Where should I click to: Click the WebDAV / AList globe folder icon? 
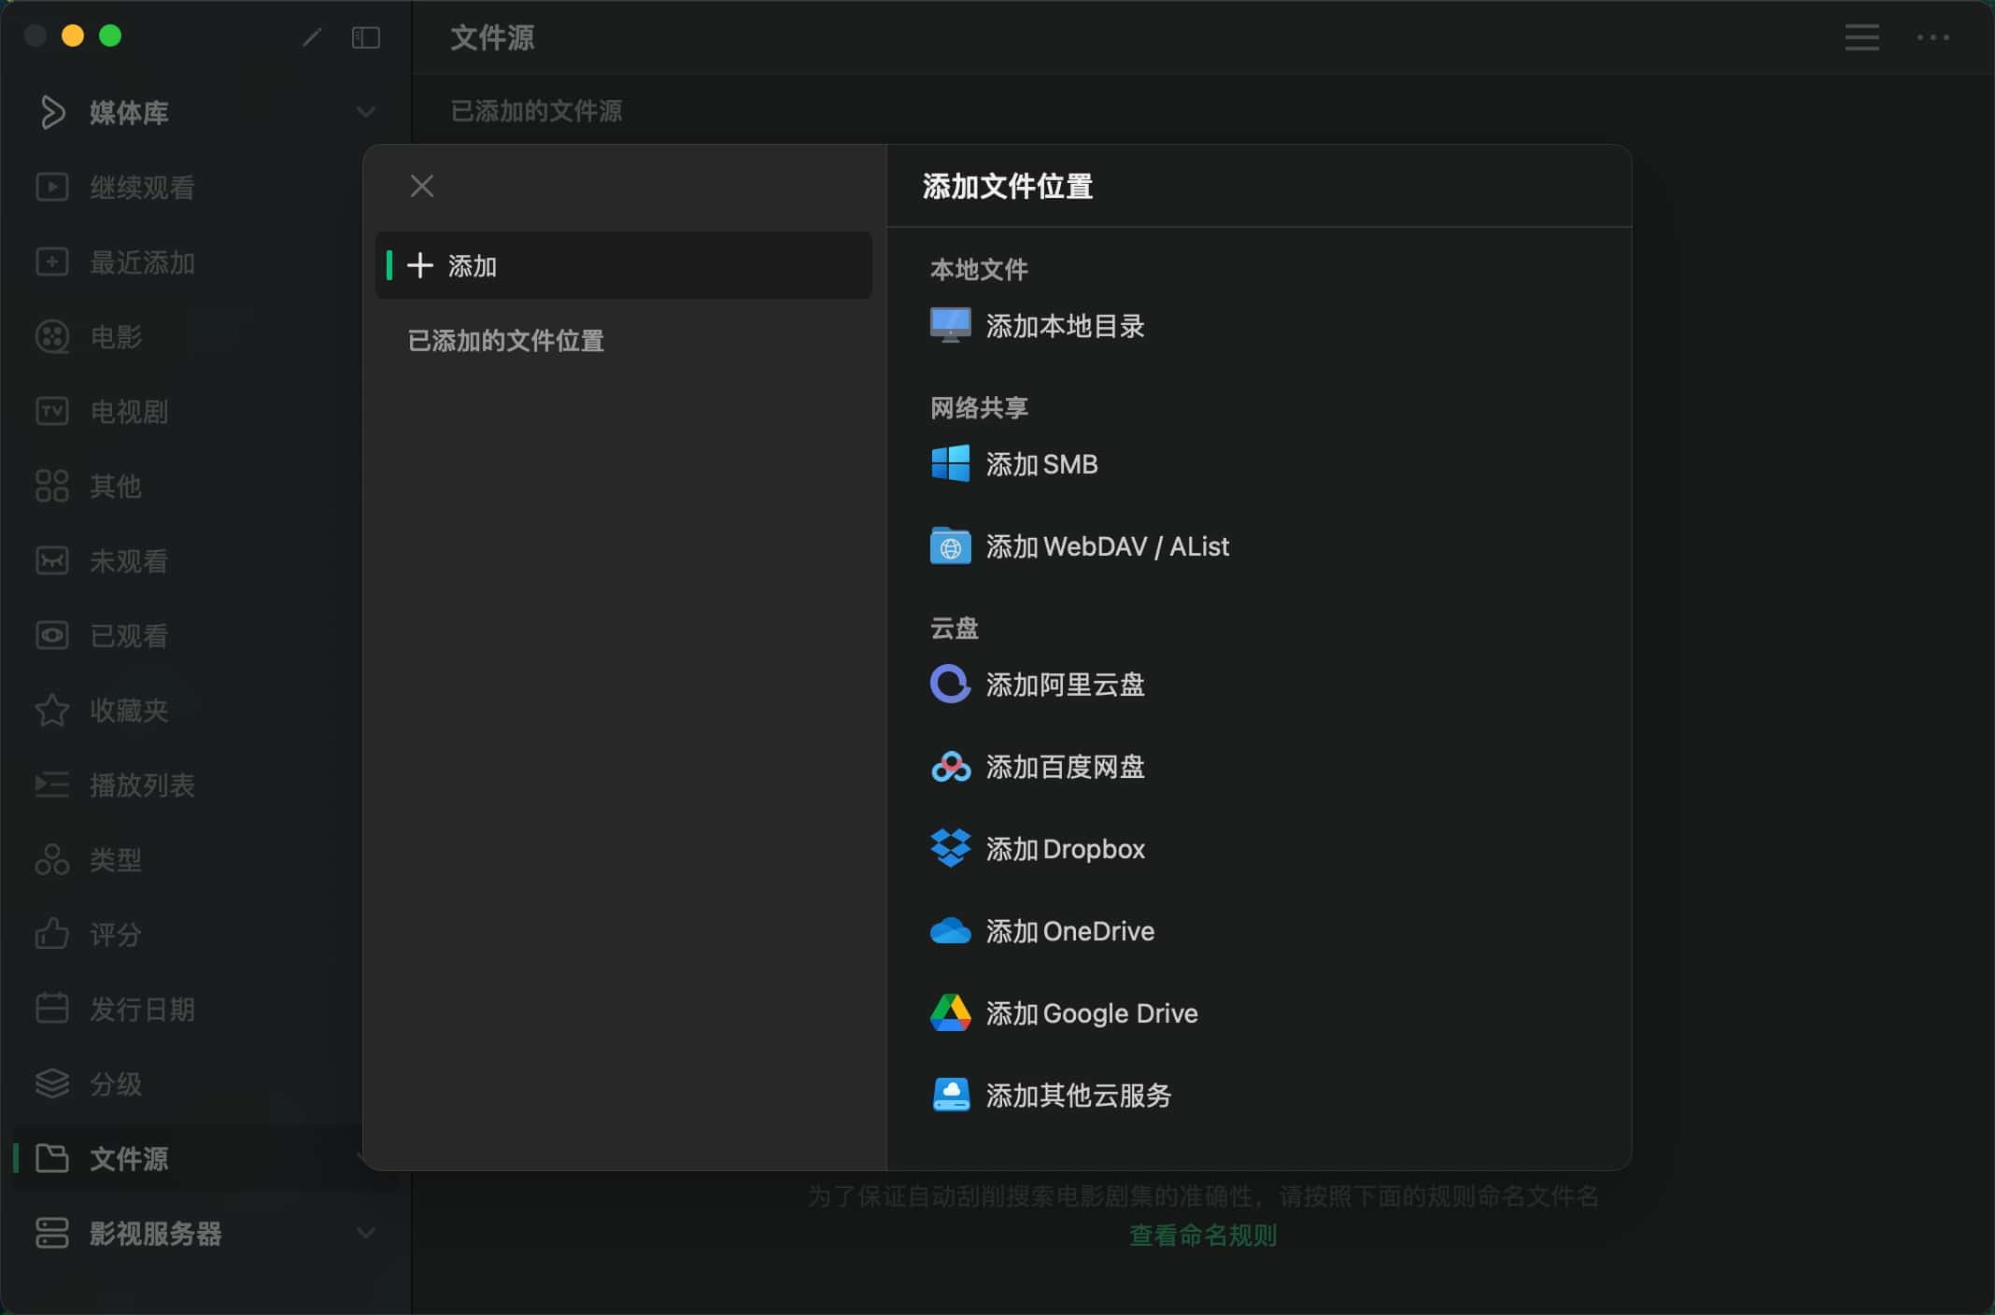tap(950, 546)
